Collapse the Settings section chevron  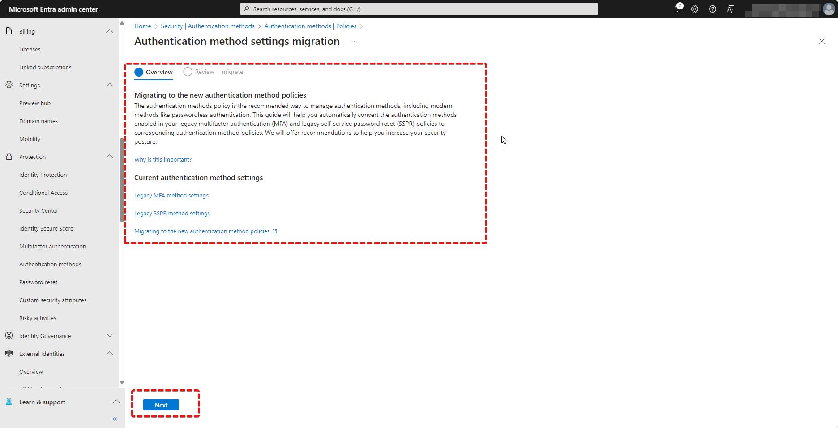tap(110, 85)
